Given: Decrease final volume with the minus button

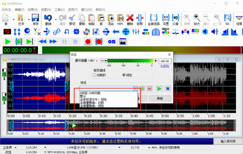Looking at the screenshot, I should 102,61.
